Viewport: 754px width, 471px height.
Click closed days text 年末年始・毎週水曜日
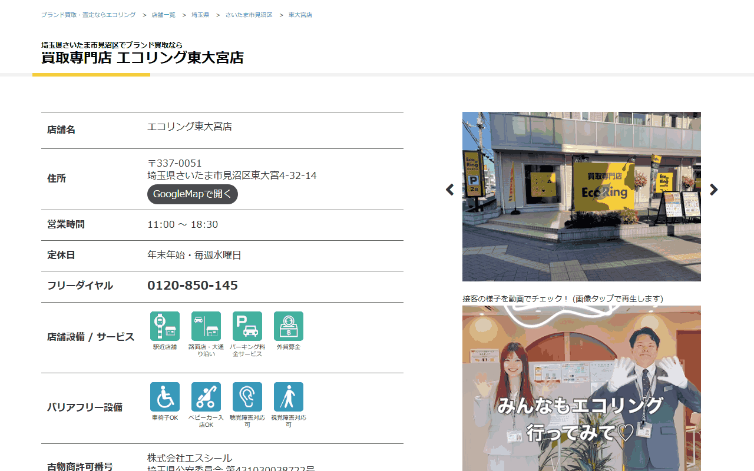tap(194, 255)
